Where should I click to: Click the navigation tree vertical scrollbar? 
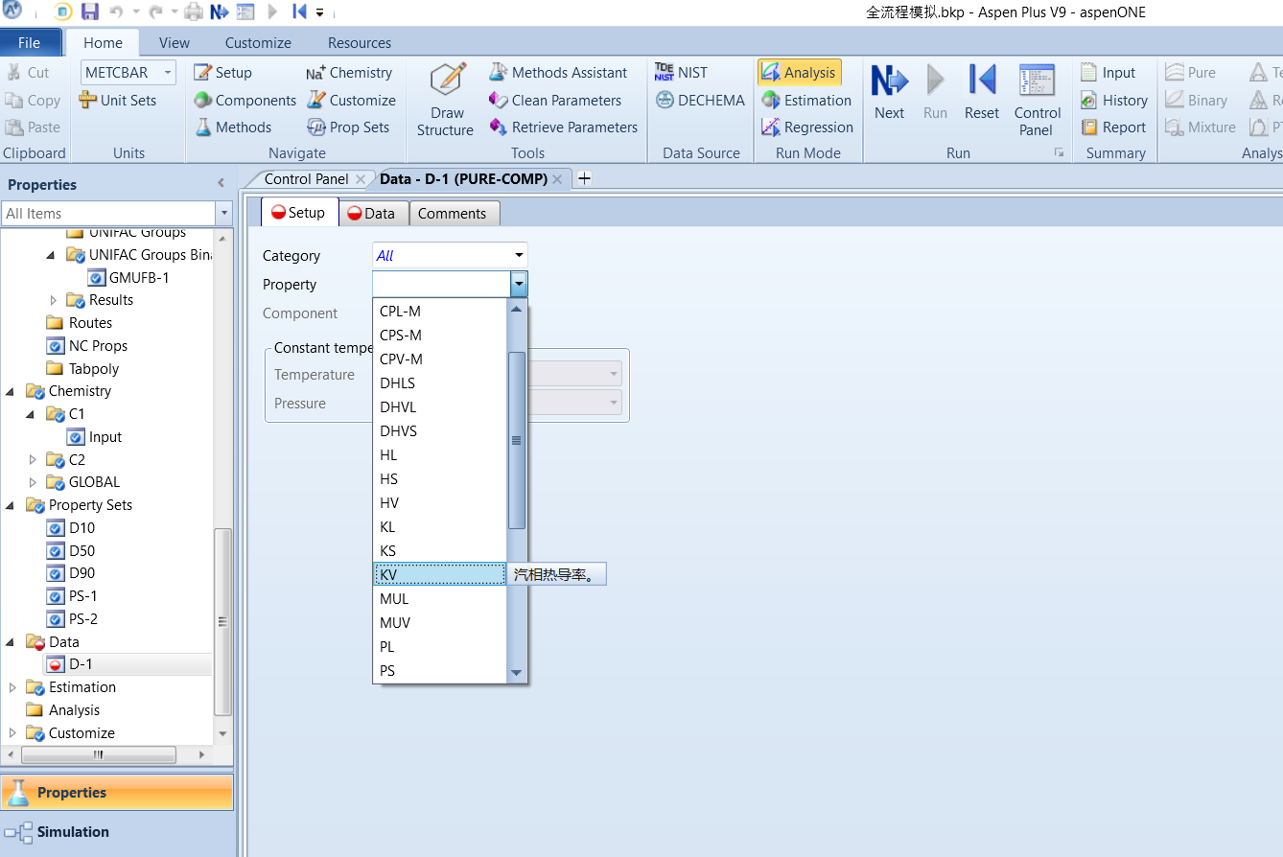pos(222,621)
